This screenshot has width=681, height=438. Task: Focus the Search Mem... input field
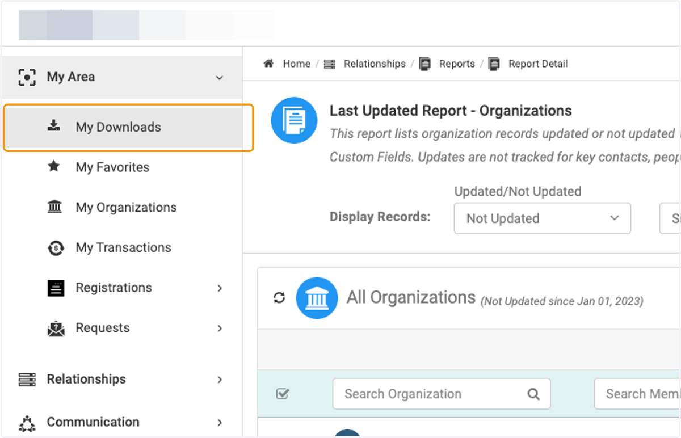[x=637, y=394]
